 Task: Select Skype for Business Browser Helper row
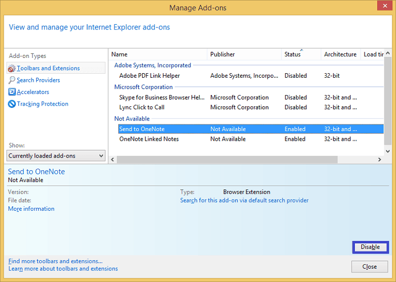point(251,97)
